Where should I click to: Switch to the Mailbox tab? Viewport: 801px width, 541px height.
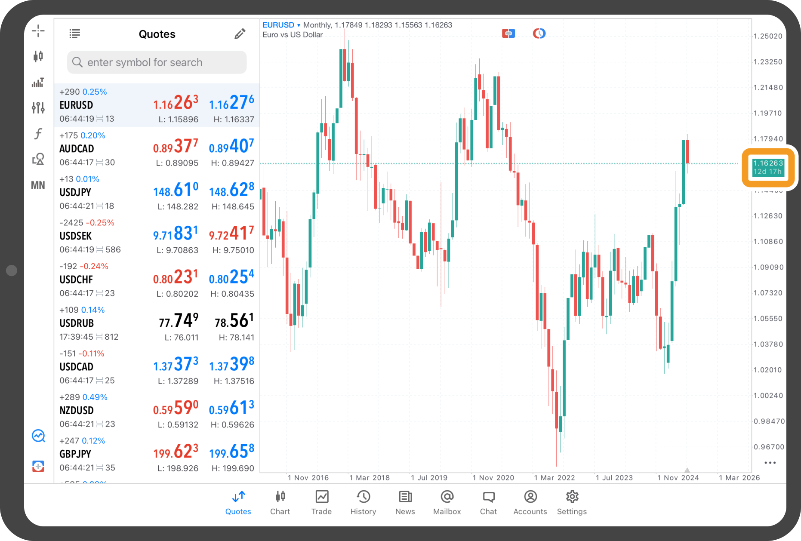(x=447, y=502)
